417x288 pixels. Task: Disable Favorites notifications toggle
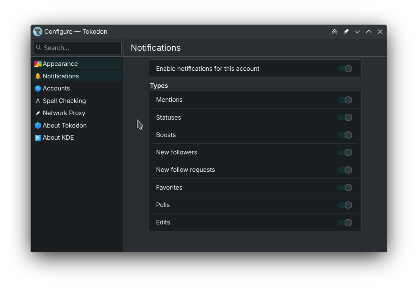(x=345, y=187)
